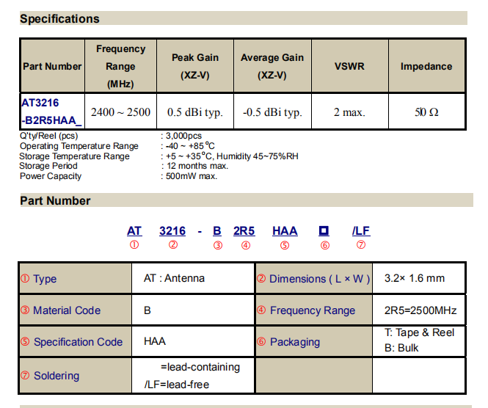Click the '500mW max.' value
Image resolution: width=488 pixels, height=408 pixels.
(192, 176)
